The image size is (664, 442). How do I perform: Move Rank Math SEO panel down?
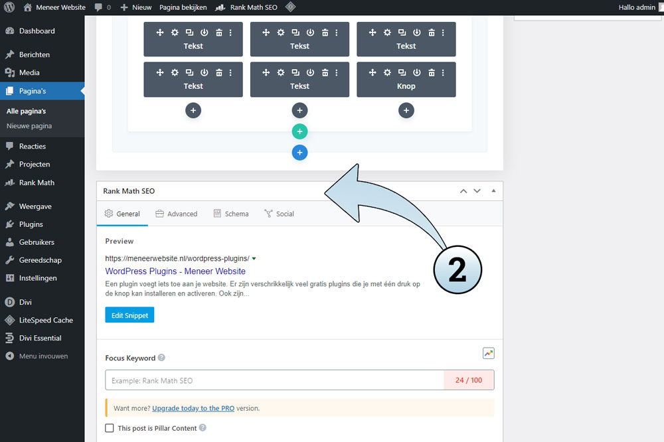[x=477, y=191]
